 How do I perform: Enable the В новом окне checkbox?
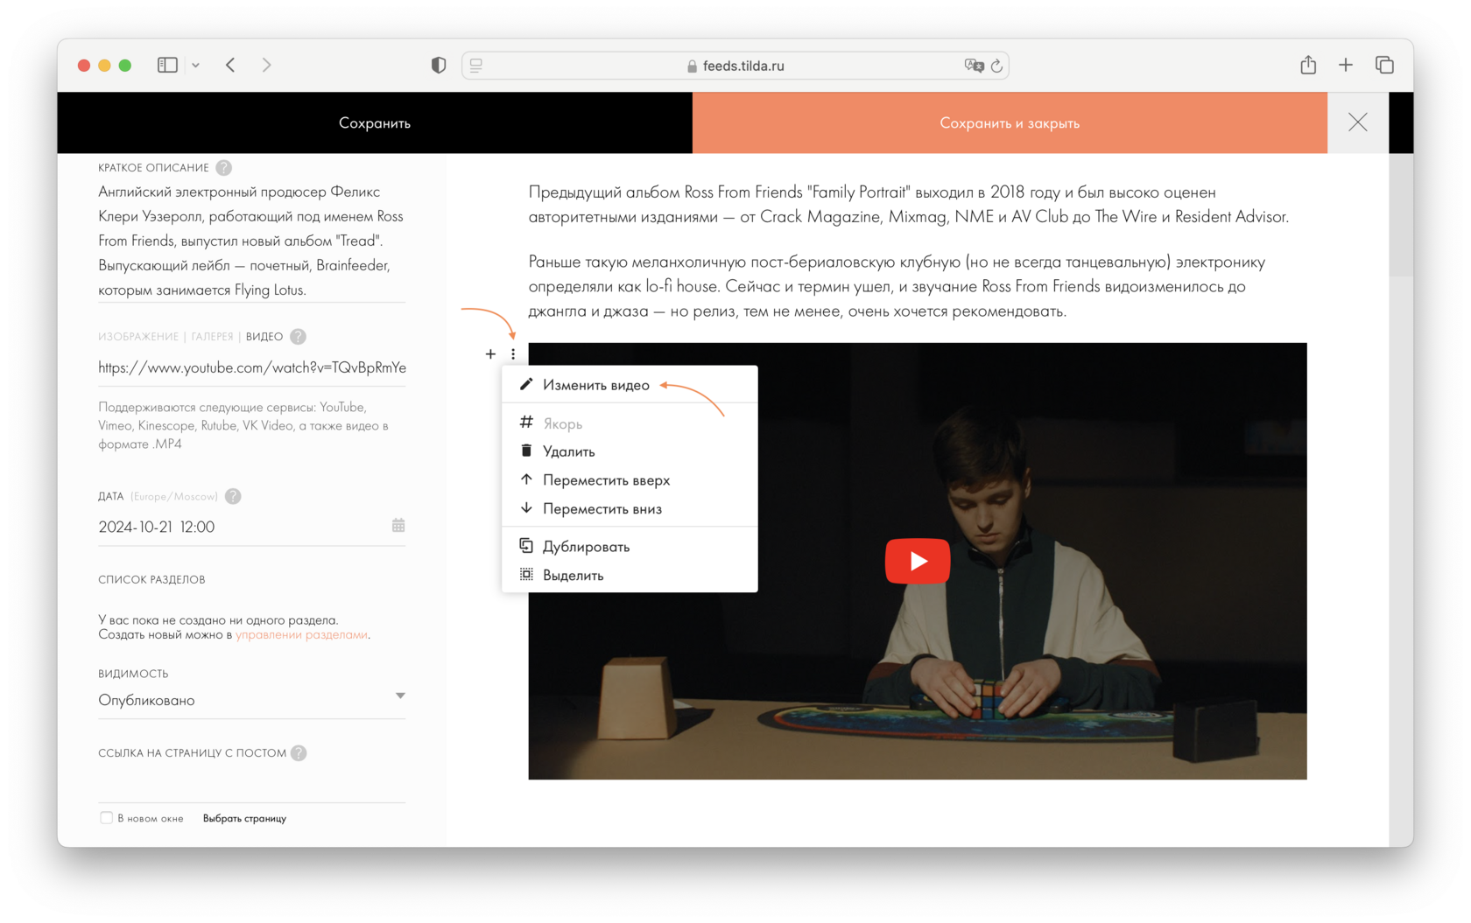click(x=106, y=818)
